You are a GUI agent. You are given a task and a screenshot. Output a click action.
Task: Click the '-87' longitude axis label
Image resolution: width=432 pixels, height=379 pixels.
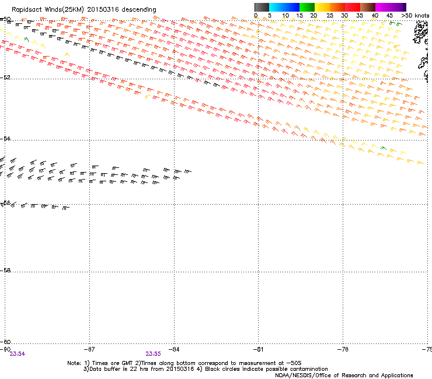[89, 349]
